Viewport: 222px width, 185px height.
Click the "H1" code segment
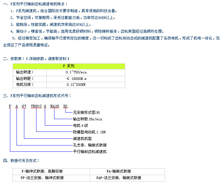pyautogui.click(x=65, y=106)
